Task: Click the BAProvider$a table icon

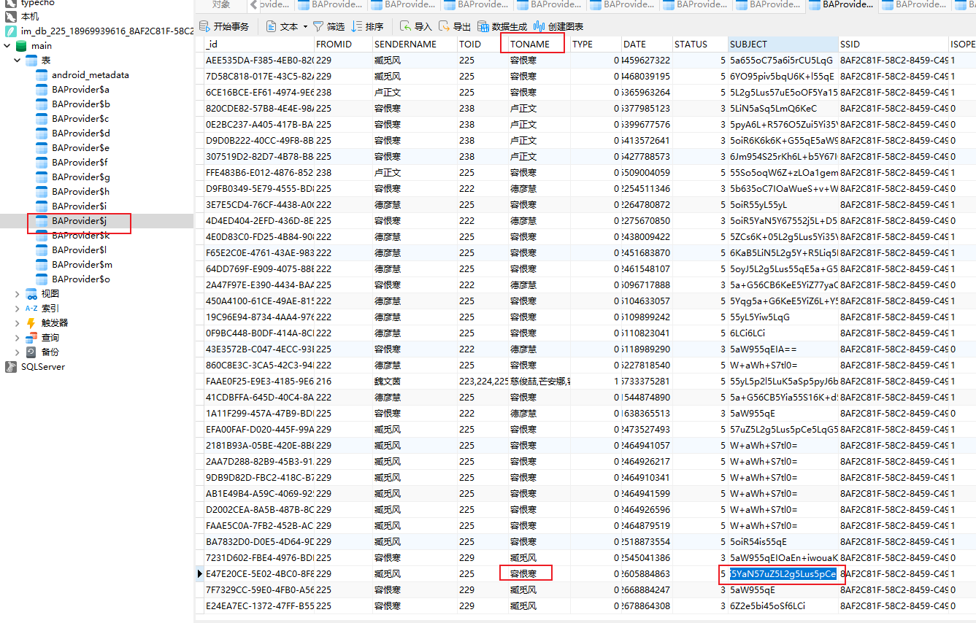Action: tap(42, 90)
